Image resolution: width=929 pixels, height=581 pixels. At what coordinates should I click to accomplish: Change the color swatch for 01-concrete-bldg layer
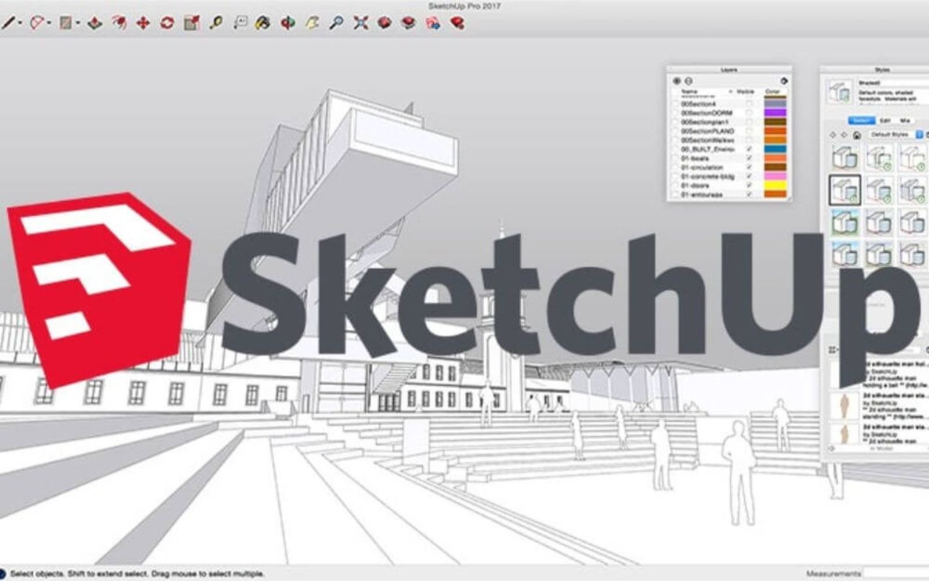(x=775, y=177)
